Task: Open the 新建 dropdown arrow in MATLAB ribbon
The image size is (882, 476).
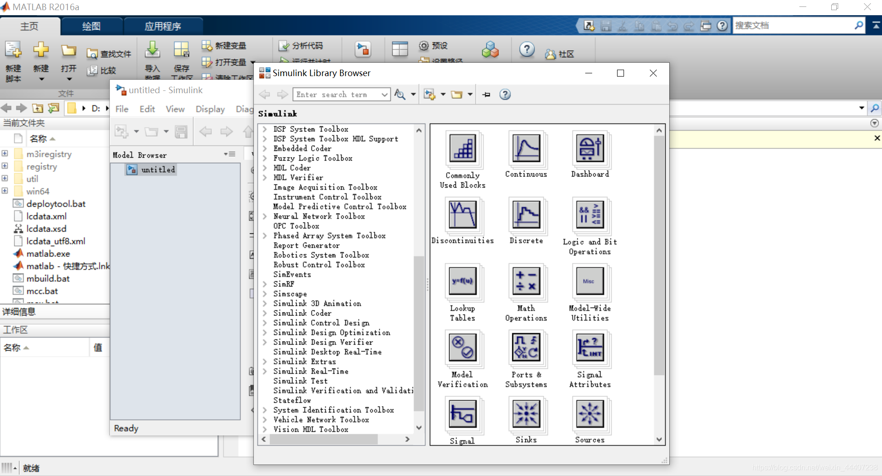Action: point(41,79)
